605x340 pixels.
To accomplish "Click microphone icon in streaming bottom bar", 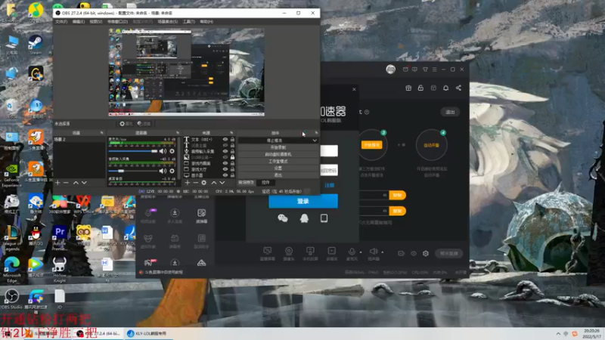I will pos(352,253).
